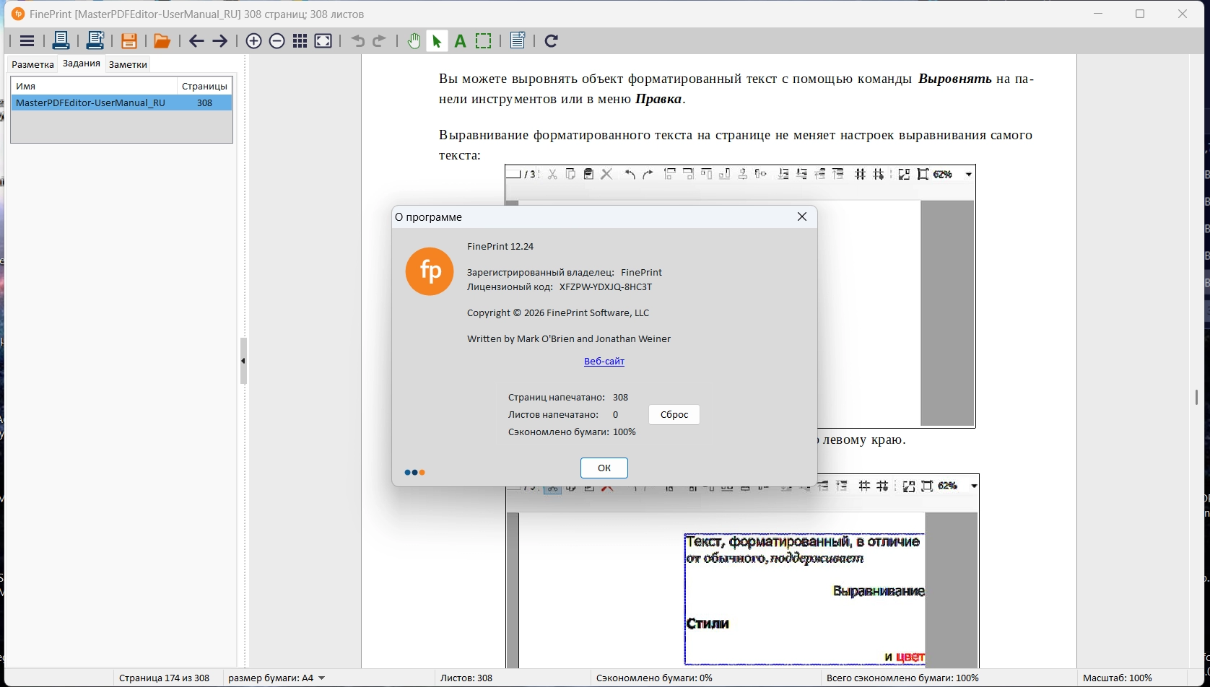
Task: Select the MasterPDFEditor-UserManual_RU job row
Action: (121, 103)
